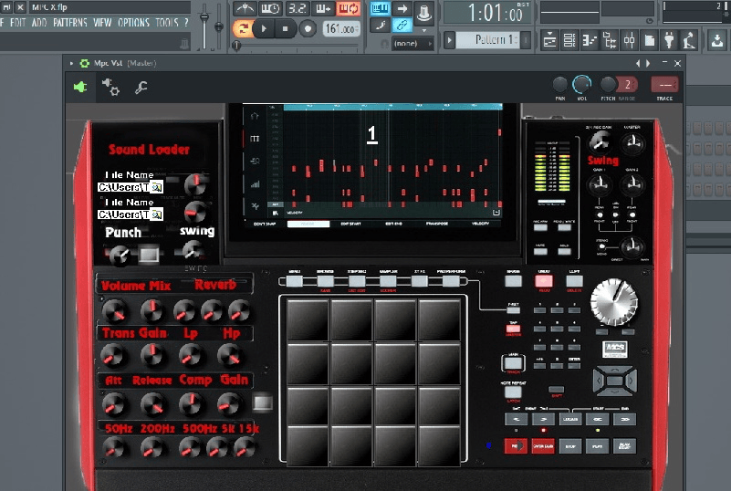Image resolution: width=731 pixels, height=491 pixels.
Task: Adjust the FL Studio master pitch slider
Action: coord(218,26)
